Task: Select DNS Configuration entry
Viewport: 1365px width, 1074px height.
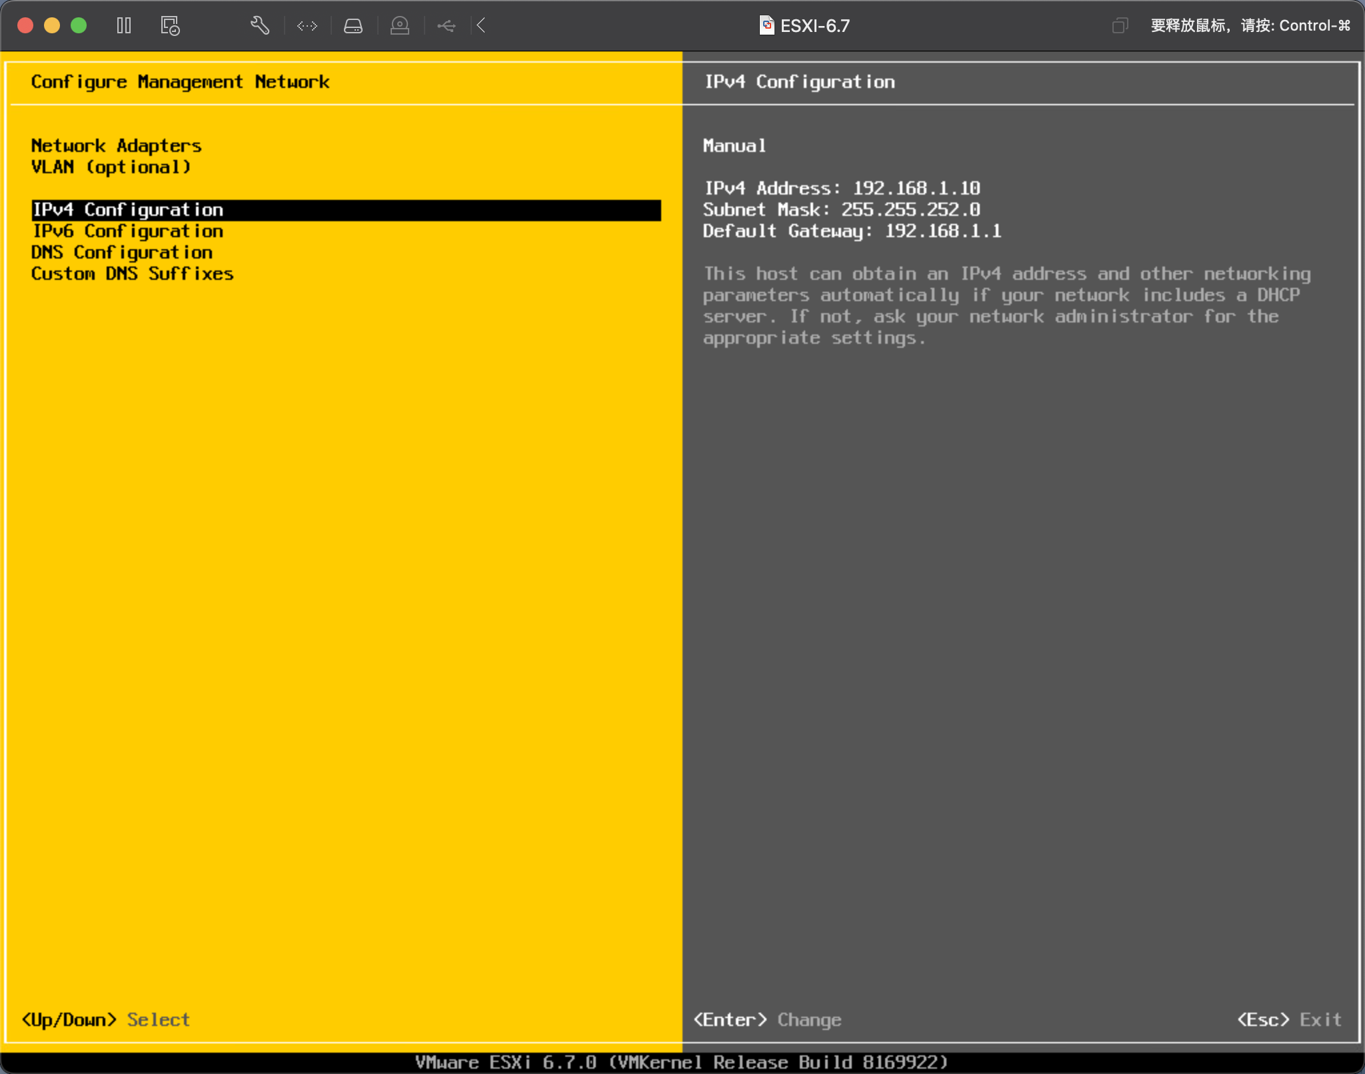Action: 122,253
